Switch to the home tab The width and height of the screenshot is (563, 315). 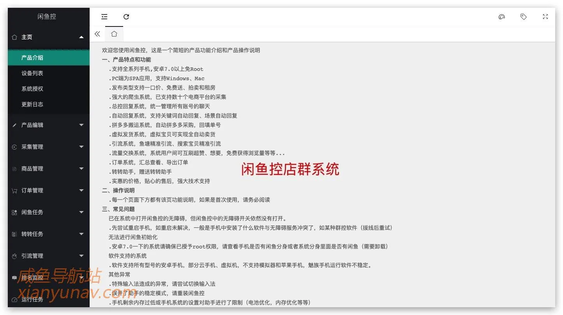[x=114, y=34]
